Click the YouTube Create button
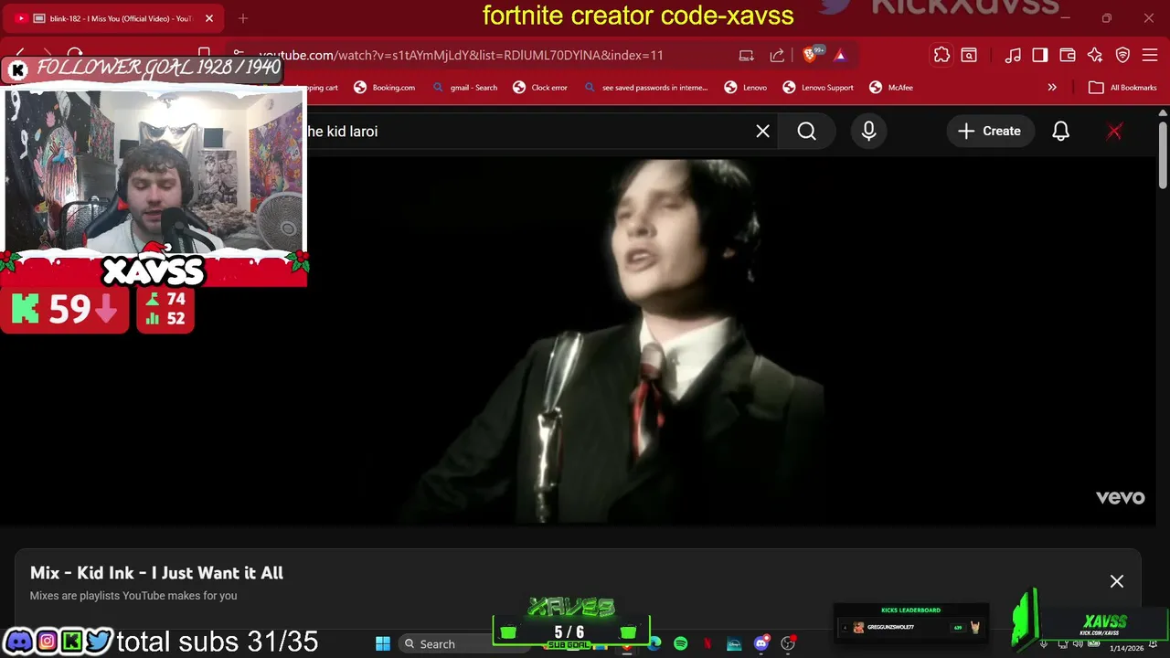 tap(989, 132)
